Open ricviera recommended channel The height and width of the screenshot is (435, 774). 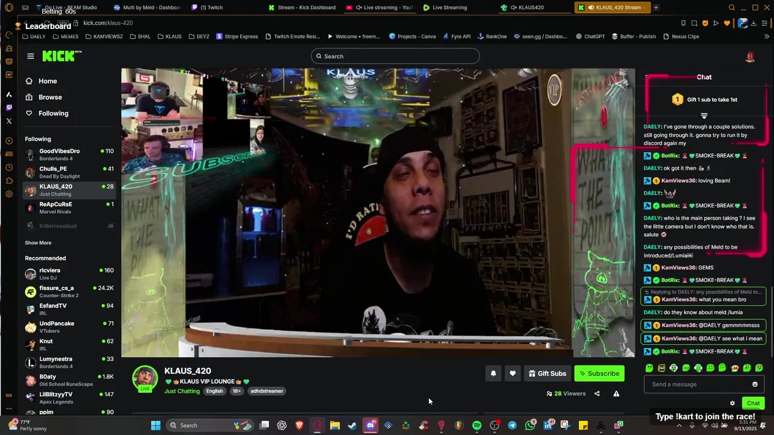click(70, 274)
